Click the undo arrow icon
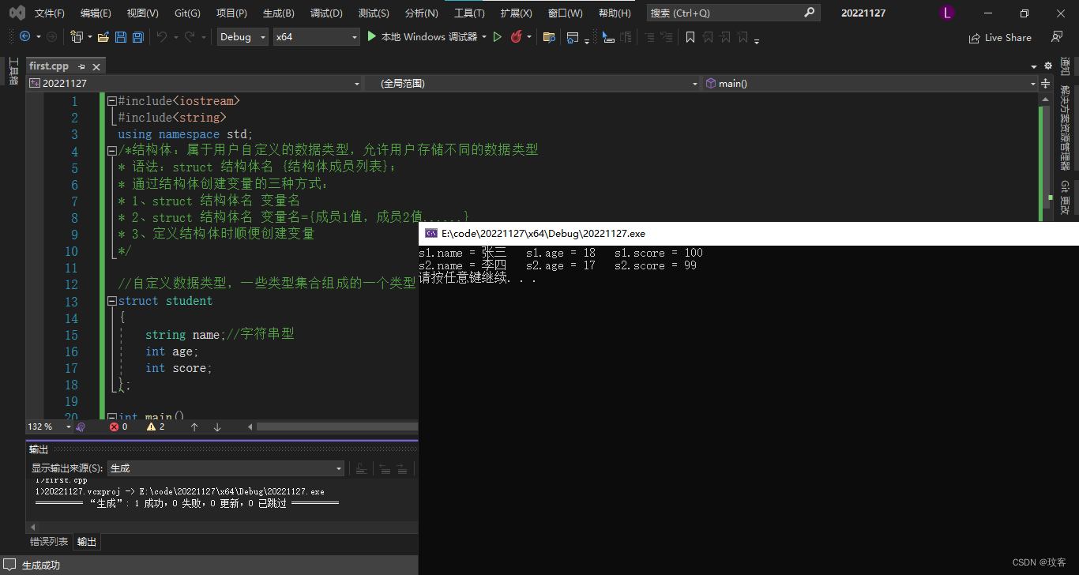The width and height of the screenshot is (1079, 575). [162, 37]
